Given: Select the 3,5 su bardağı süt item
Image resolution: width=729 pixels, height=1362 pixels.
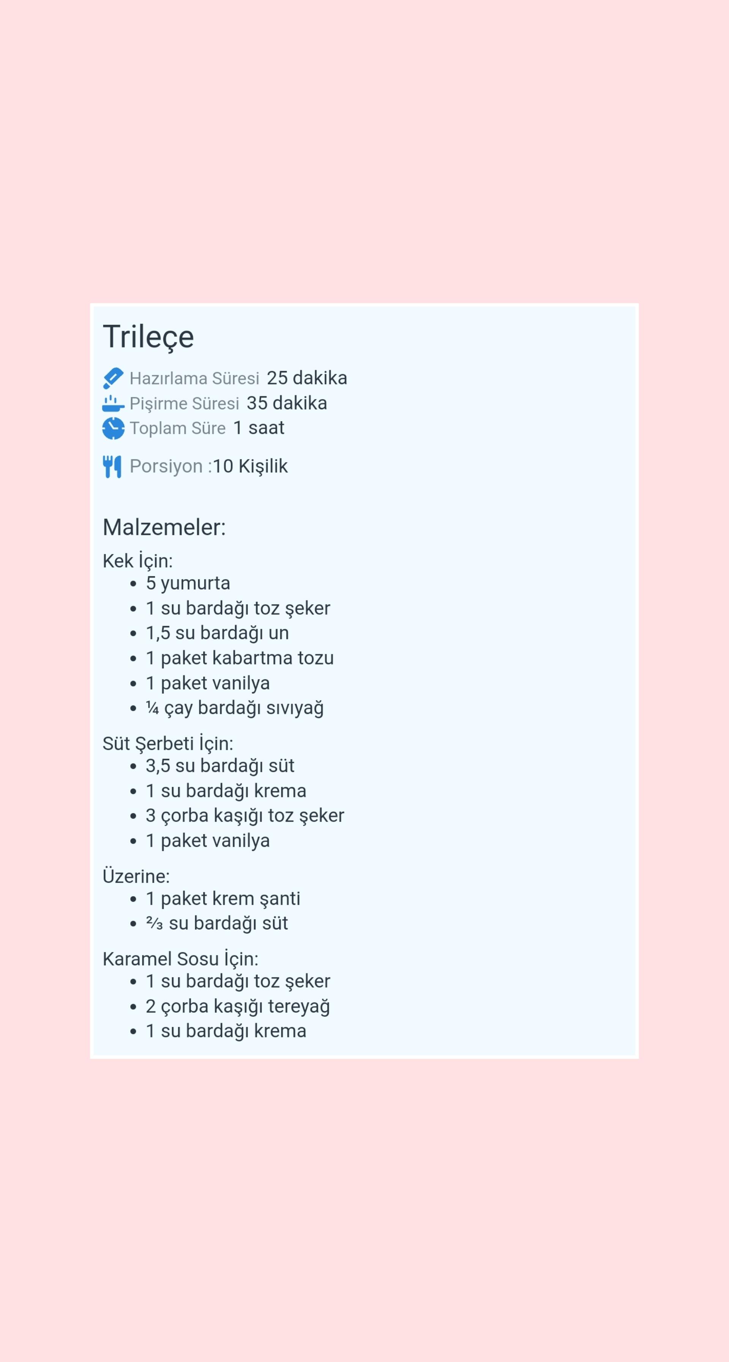Looking at the screenshot, I should tap(220, 766).
